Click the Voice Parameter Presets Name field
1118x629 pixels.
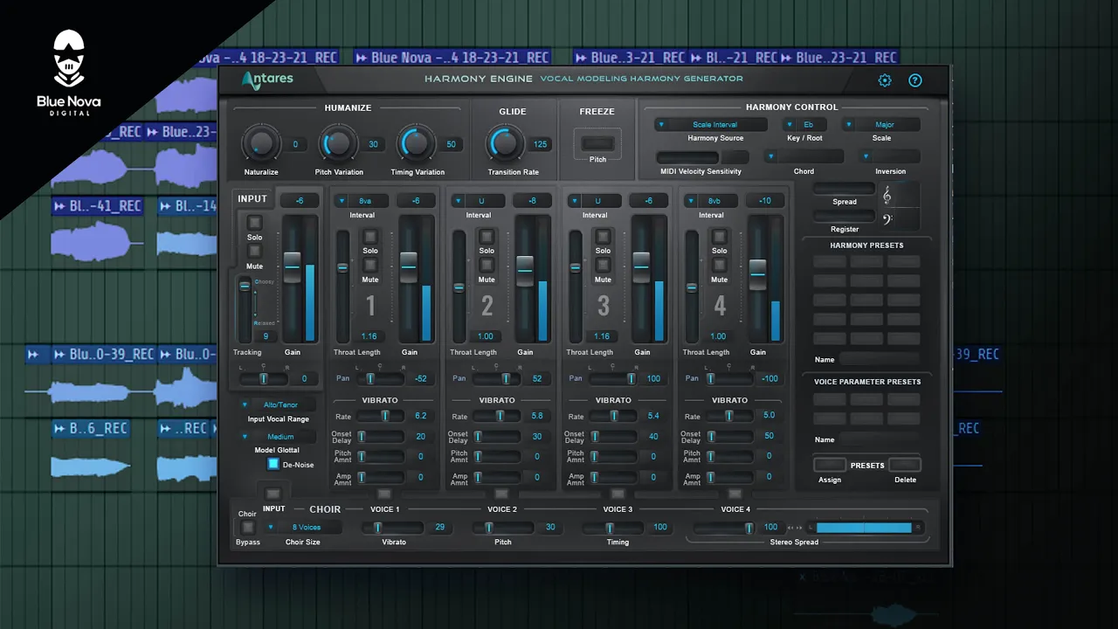tap(880, 439)
